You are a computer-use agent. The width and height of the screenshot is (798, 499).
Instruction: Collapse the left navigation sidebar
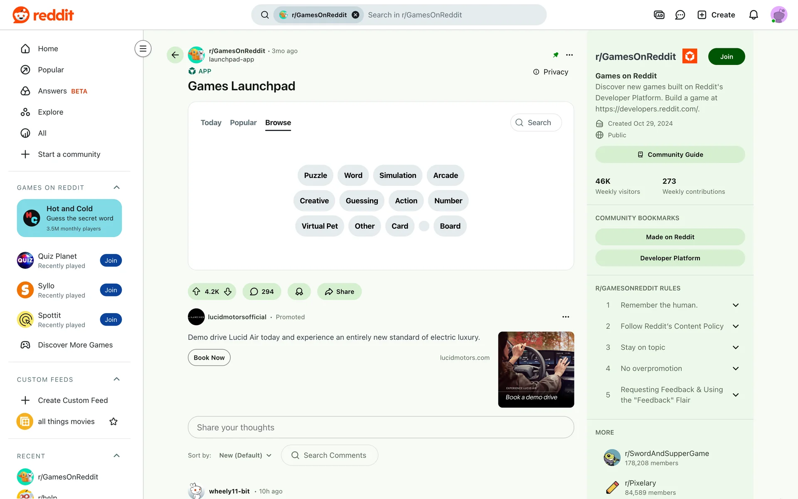coord(143,49)
